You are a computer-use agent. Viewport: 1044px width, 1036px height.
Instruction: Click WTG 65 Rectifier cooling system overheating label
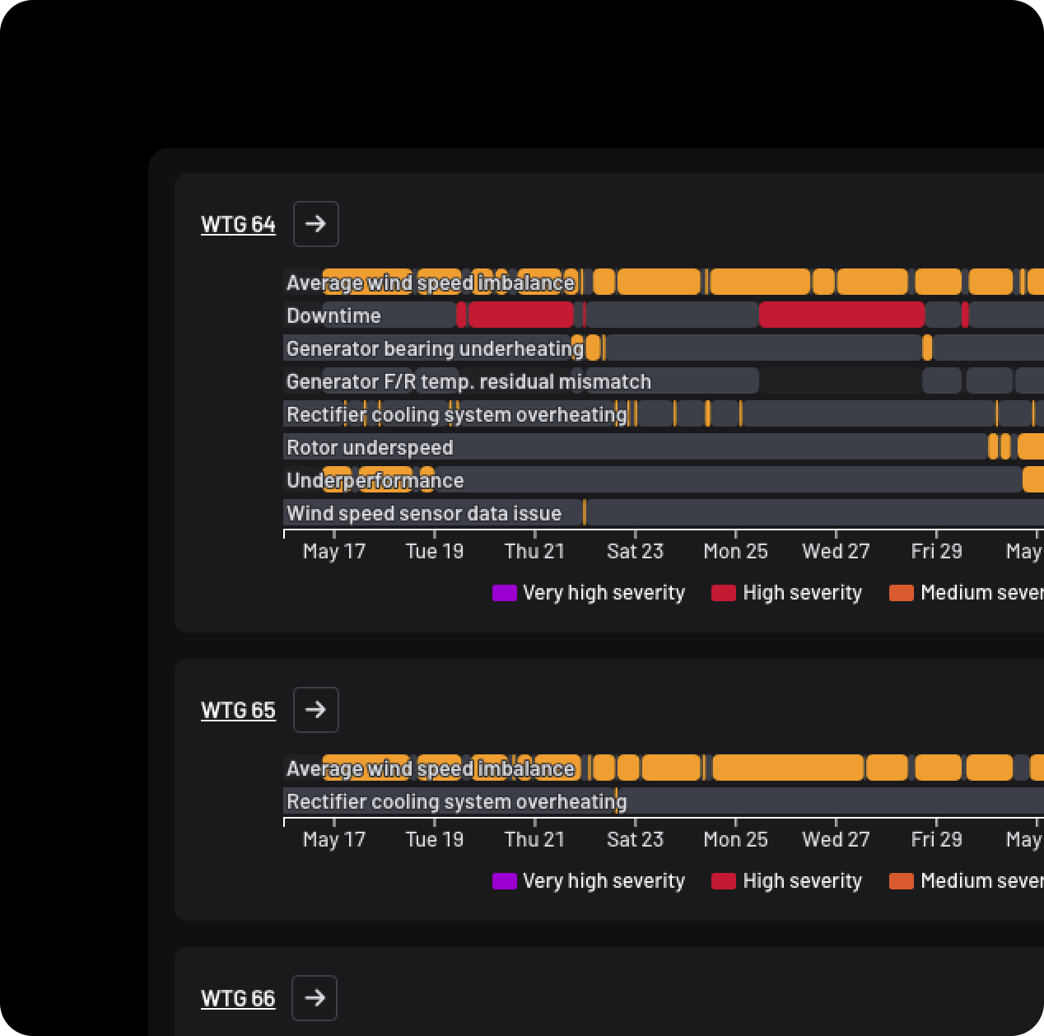pos(457,801)
